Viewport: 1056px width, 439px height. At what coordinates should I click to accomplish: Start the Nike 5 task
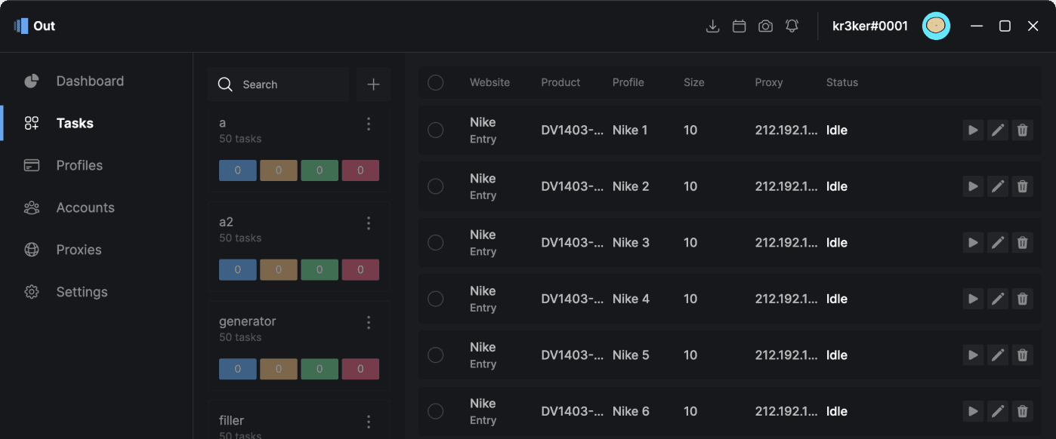click(973, 355)
